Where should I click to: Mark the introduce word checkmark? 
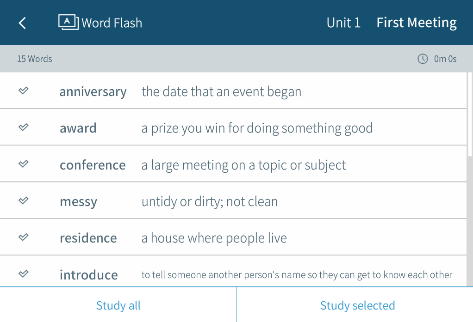[24, 273]
